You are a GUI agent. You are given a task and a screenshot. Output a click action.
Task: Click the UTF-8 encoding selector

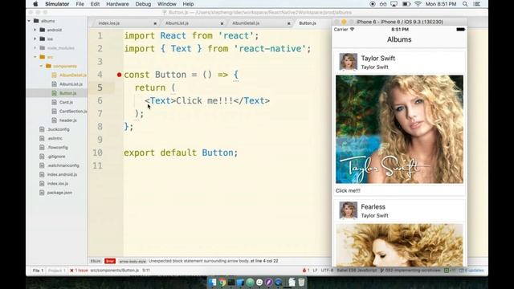click(x=327, y=271)
